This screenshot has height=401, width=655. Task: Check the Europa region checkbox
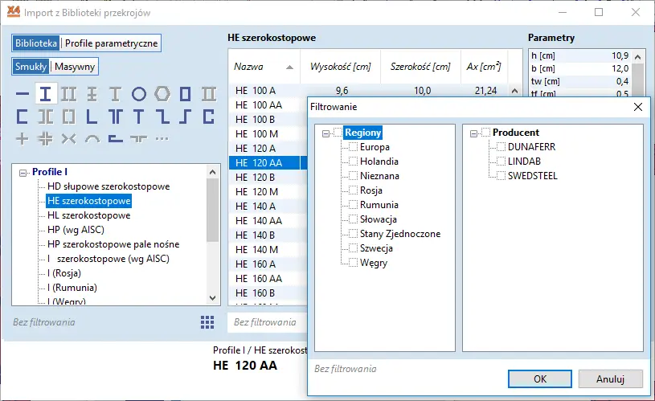tap(353, 147)
